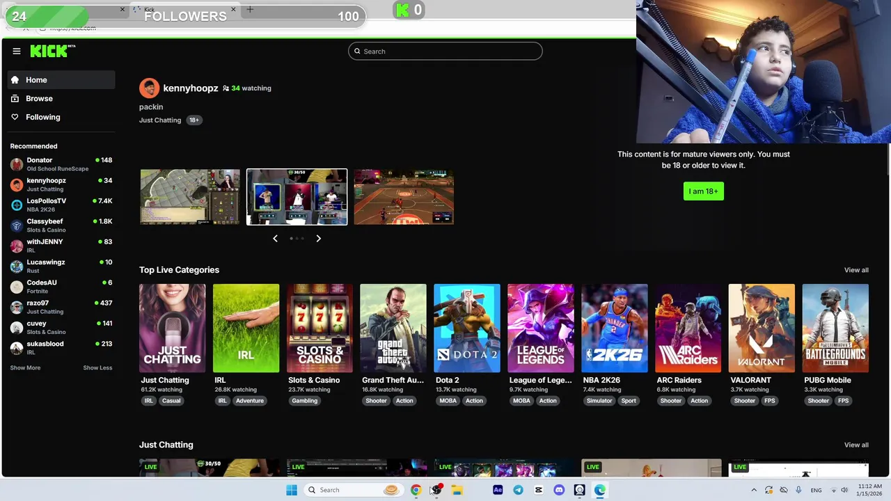The image size is (891, 501).
Task: Open LosPollosTV recommended channel
Action: (x=61, y=205)
